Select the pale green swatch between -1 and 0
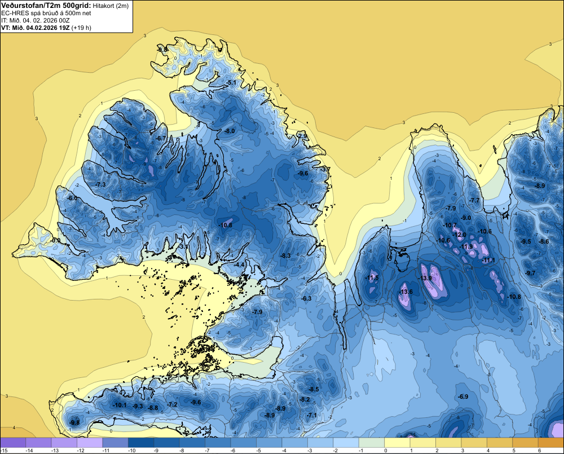This screenshot has height=454, width=564. coord(372,443)
